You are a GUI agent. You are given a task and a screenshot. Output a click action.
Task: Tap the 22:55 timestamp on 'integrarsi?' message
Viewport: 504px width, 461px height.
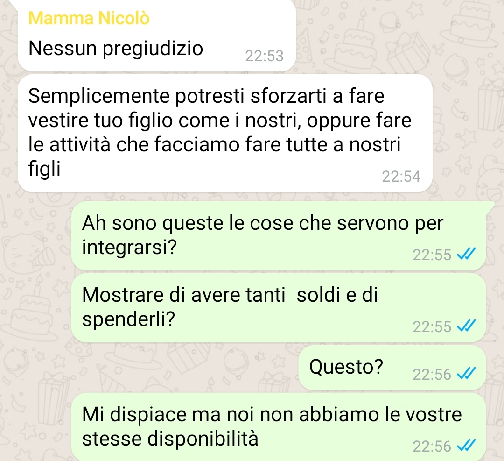[432, 255]
